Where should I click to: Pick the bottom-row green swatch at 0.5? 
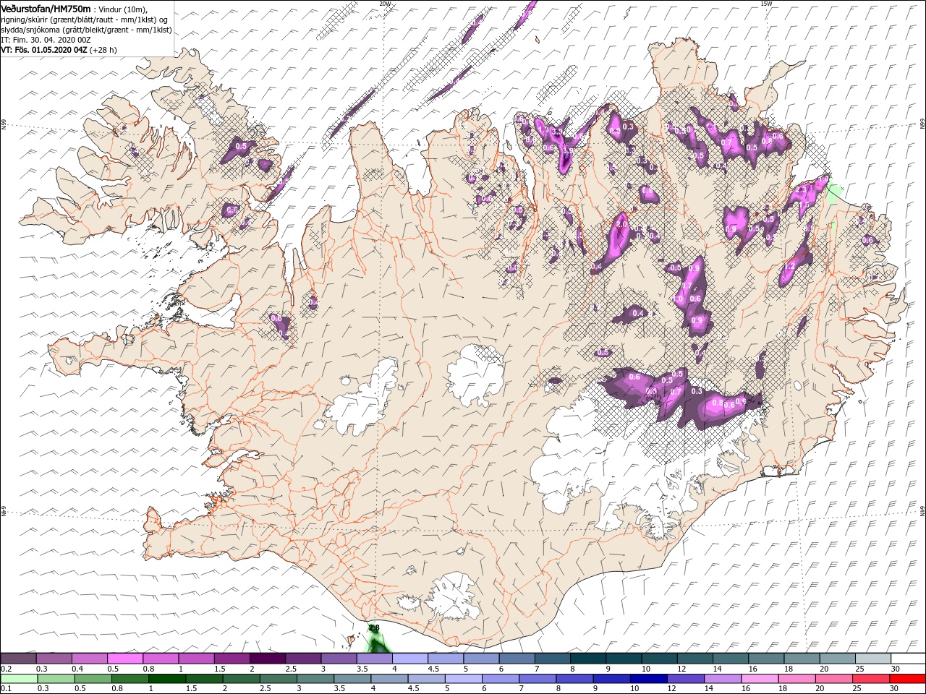click(93, 679)
